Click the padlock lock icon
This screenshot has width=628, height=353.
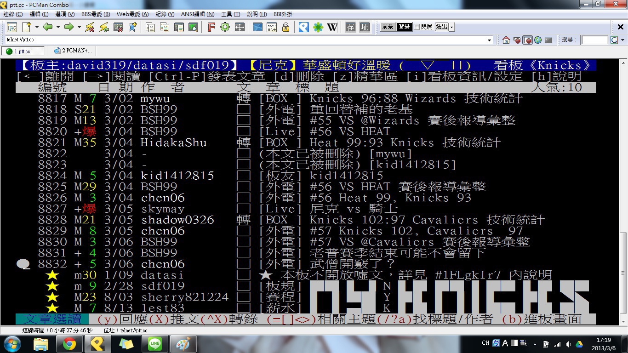[285, 27]
